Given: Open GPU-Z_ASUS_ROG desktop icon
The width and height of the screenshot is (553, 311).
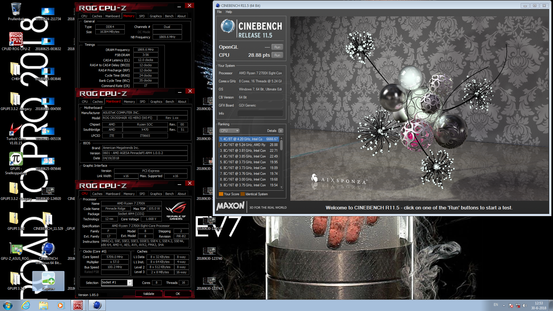Looking at the screenshot, I should [x=16, y=251].
